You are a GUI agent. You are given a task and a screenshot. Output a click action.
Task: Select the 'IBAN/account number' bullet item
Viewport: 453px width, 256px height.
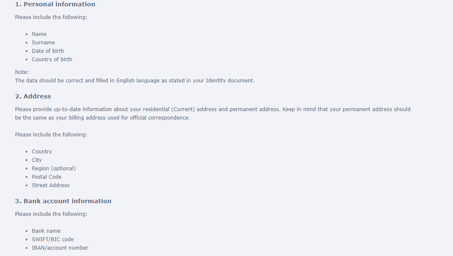coord(60,248)
